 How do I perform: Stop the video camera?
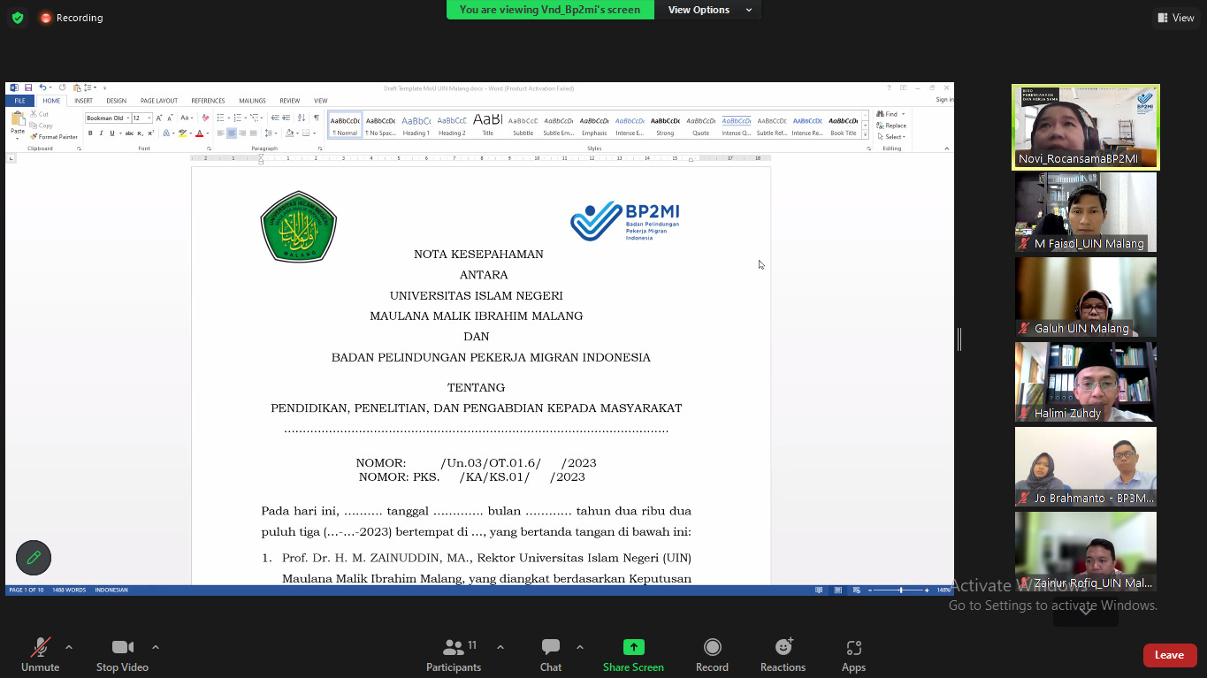[x=122, y=648]
